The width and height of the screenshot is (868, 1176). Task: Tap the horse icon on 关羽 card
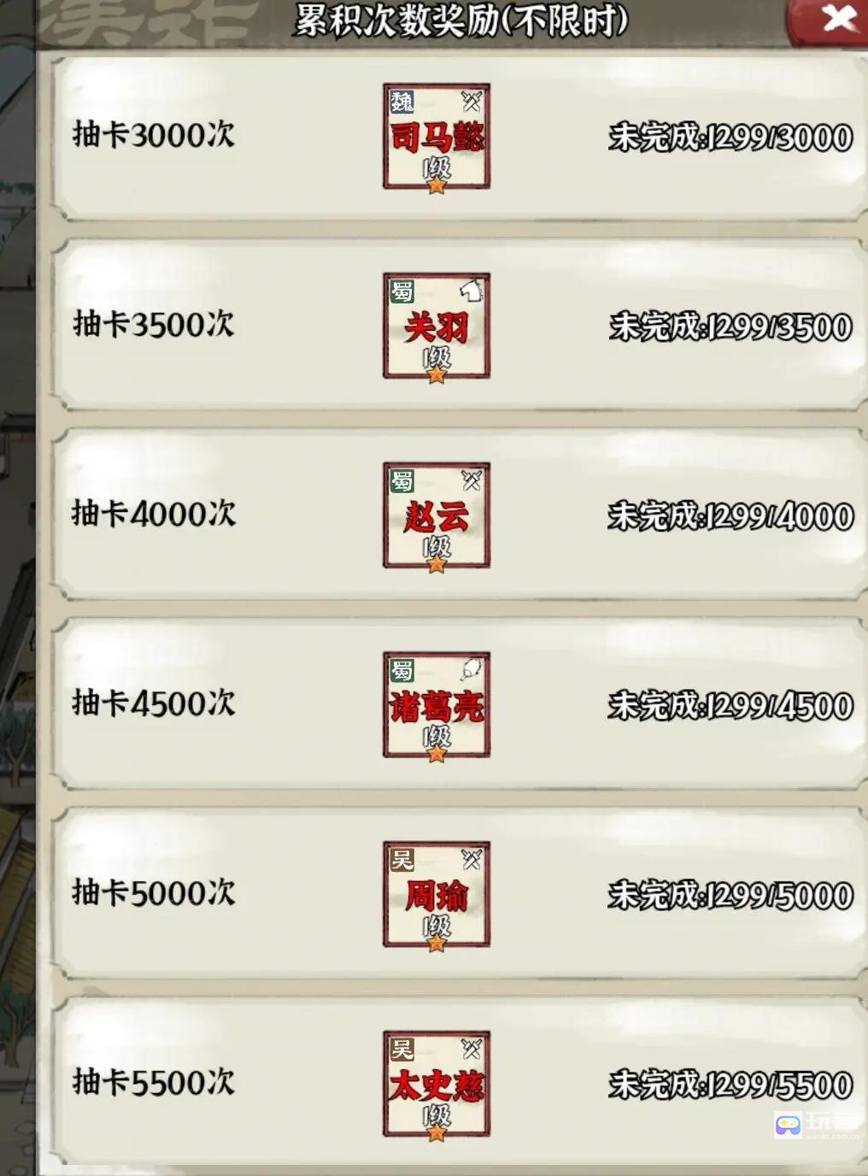[x=472, y=291]
